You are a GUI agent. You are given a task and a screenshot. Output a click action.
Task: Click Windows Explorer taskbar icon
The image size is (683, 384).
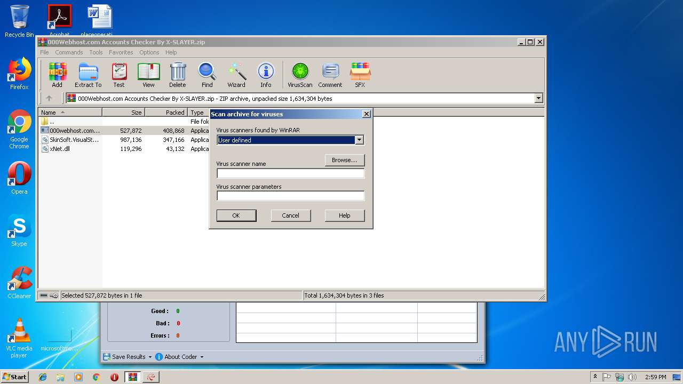pyautogui.click(x=60, y=377)
